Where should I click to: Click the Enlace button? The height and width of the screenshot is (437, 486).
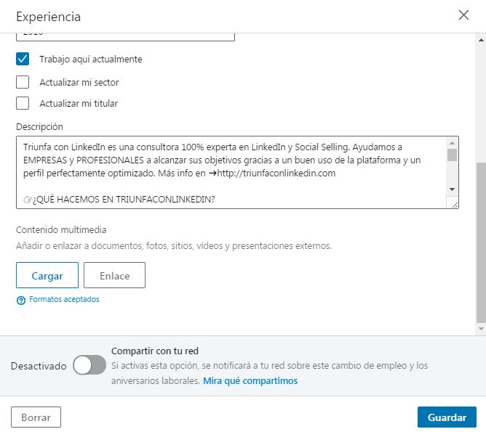[114, 276]
